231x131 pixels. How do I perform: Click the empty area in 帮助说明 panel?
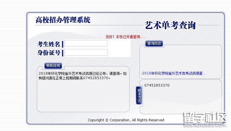[x=83, y=95]
